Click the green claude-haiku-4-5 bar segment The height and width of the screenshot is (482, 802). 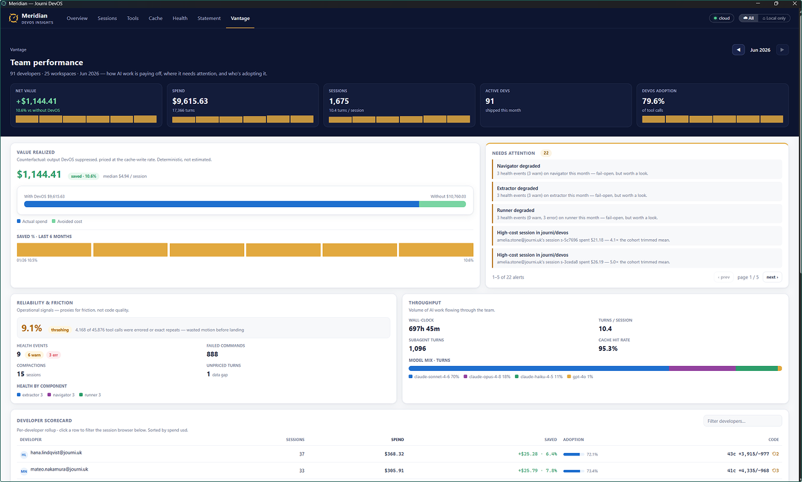click(757, 368)
